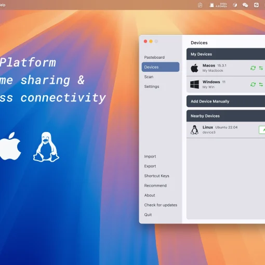The image size is (265, 265).
Task: Click the 'Ubuntu 22.04' version text
Action: click(227, 127)
